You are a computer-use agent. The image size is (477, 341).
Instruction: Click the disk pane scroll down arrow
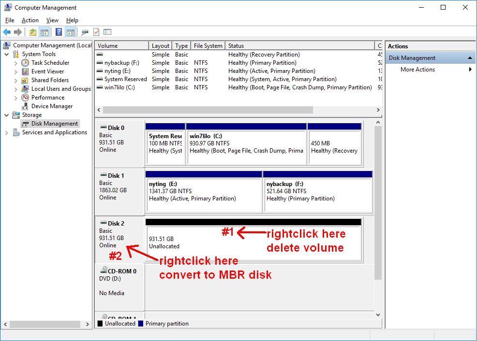[378, 315]
